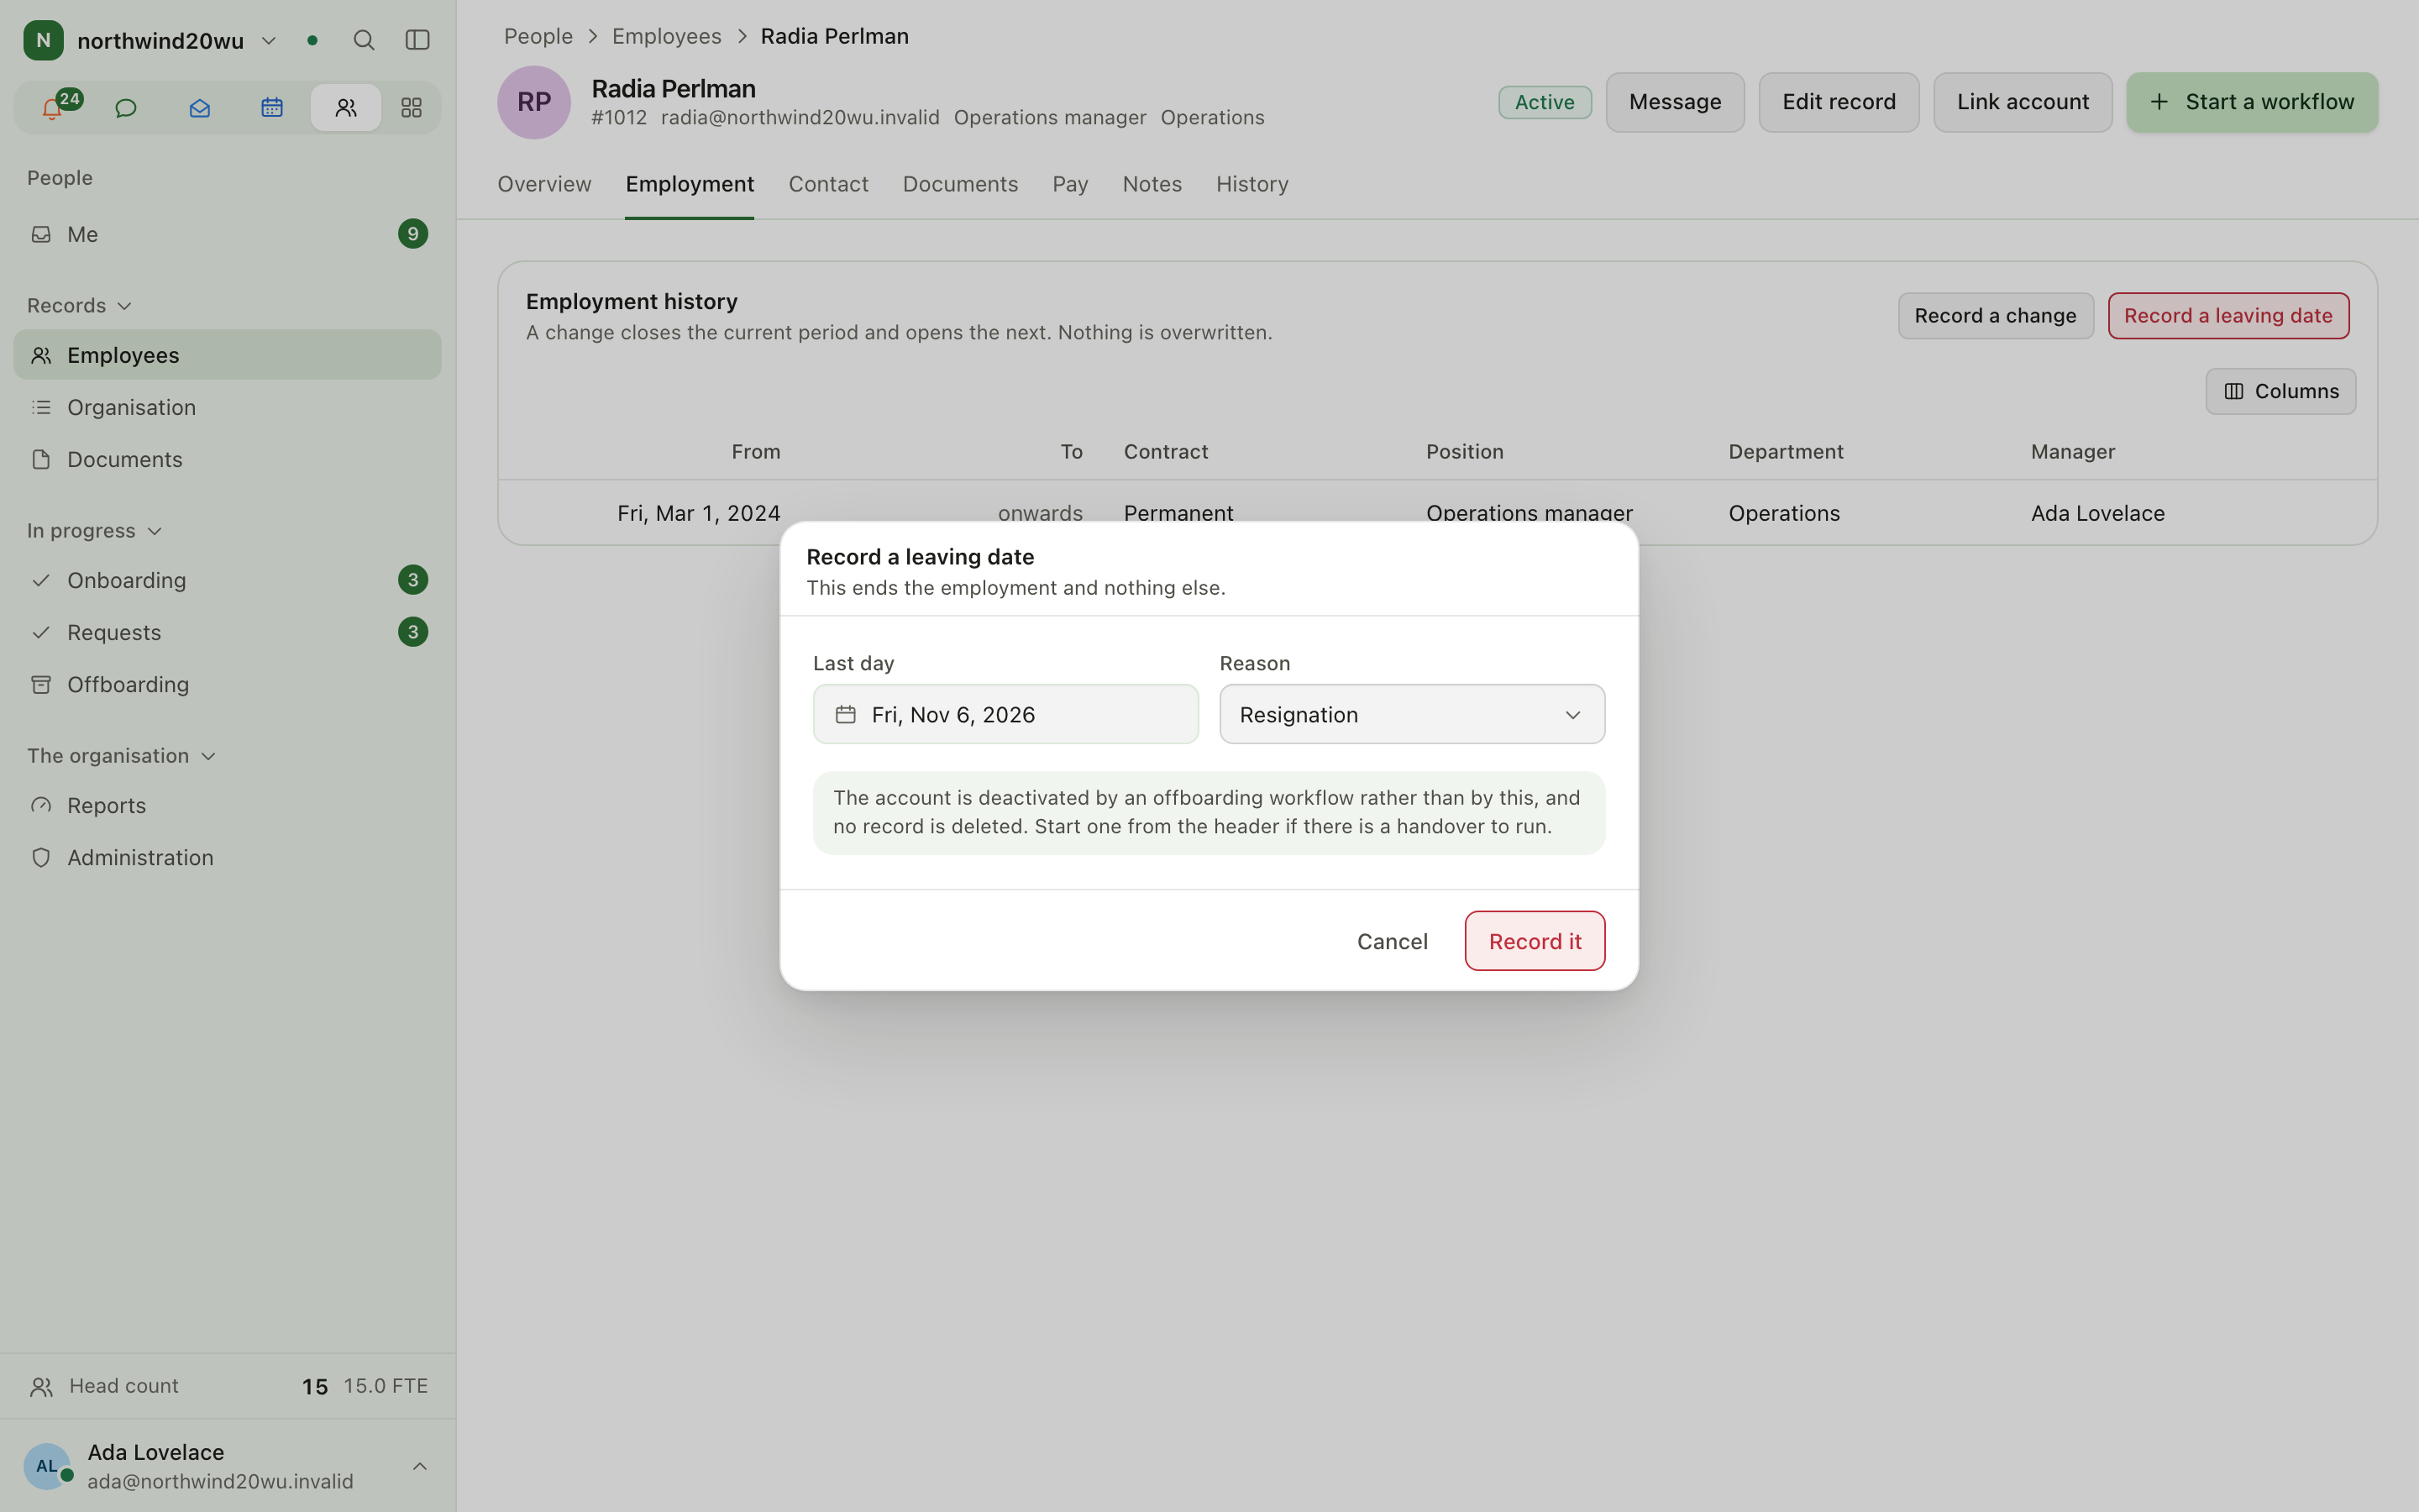2419x1512 pixels.
Task: Go to Organisation in the sidebar
Action: pos(227,407)
